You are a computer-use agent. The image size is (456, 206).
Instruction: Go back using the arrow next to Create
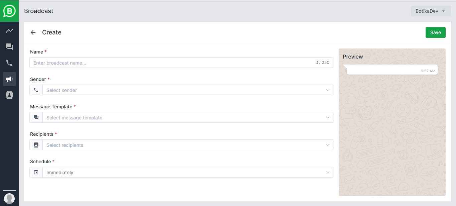[33, 32]
